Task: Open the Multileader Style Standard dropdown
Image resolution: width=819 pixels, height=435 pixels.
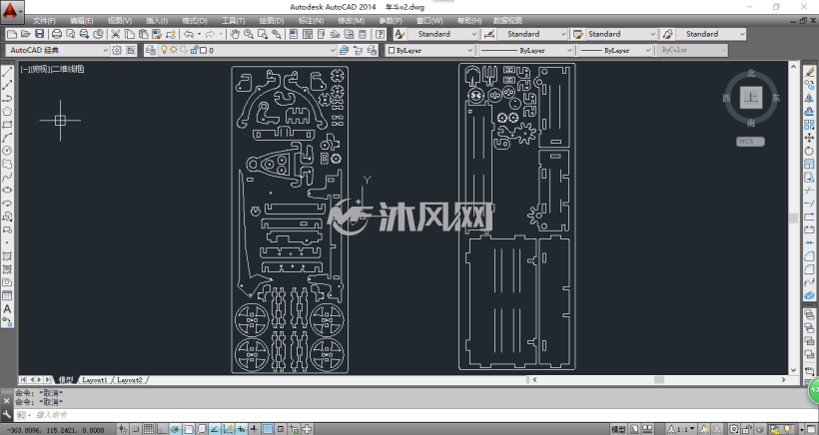Action: click(x=710, y=34)
